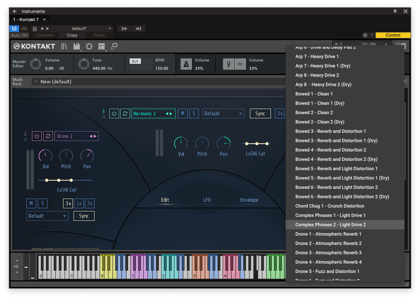
Task: Click the Kontakt minimize view icon
Action: (114, 46)
